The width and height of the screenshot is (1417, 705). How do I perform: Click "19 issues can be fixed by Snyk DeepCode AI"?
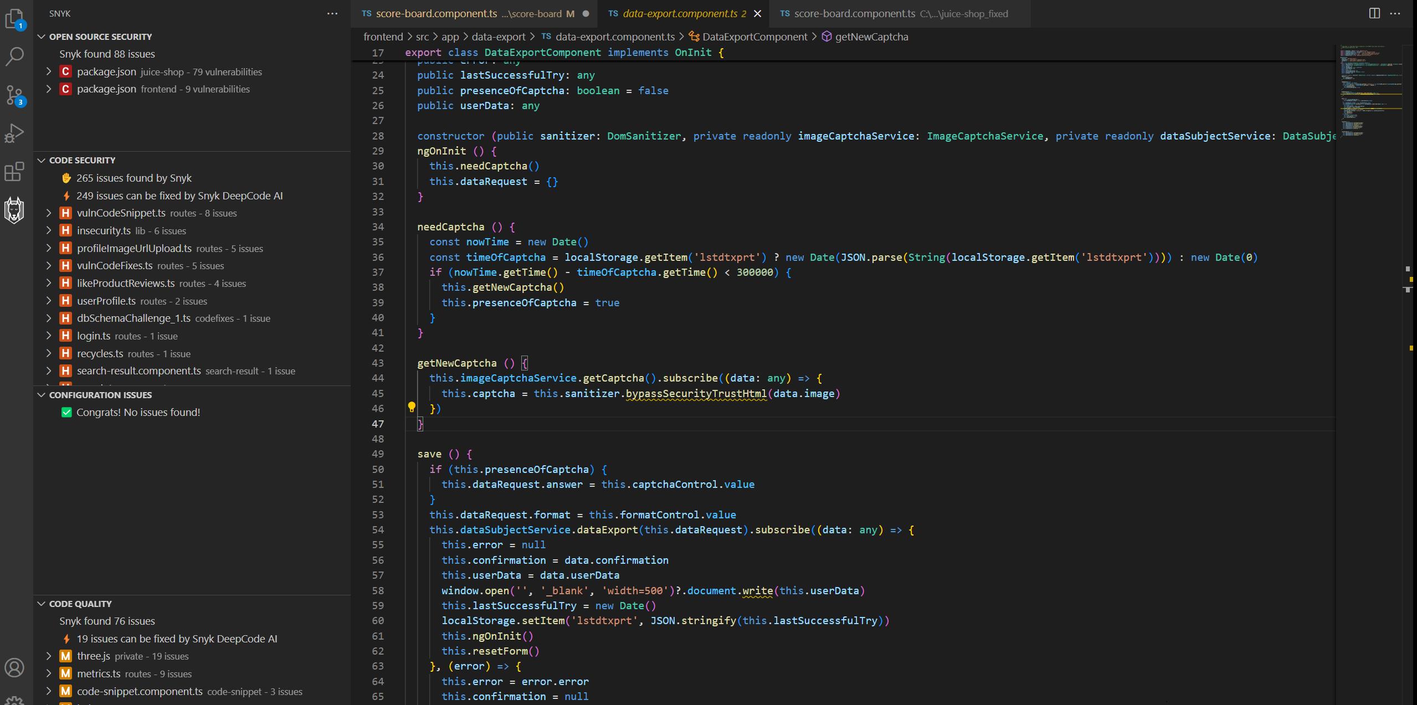(x=177, y=639)
